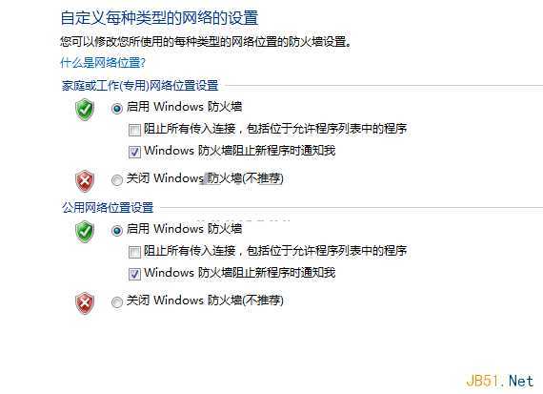This screenshot has width=543, height=394.
Task: Click the JB51.Net watermark logo
Action: click(499, 381)
